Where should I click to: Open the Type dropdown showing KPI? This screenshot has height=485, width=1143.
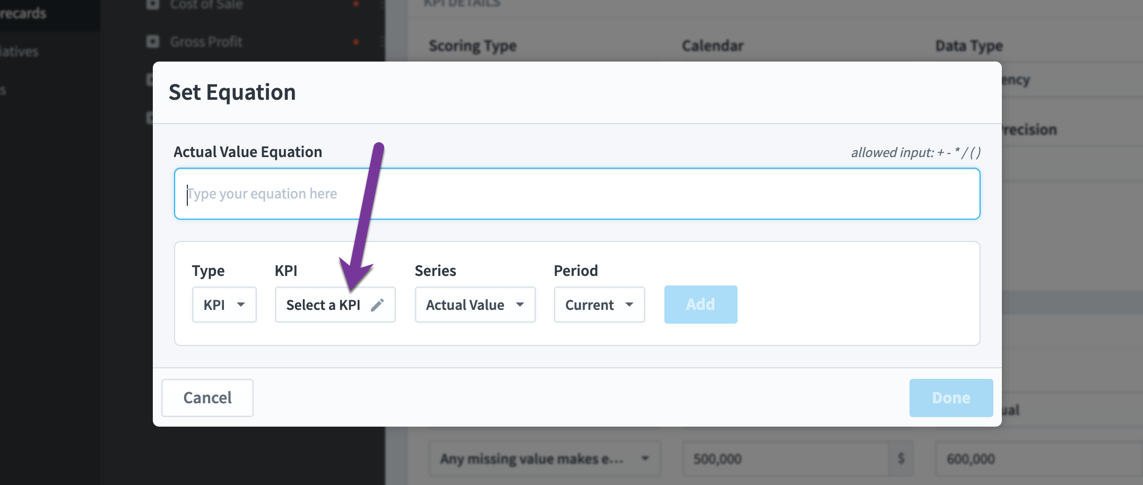click(224, 305)
